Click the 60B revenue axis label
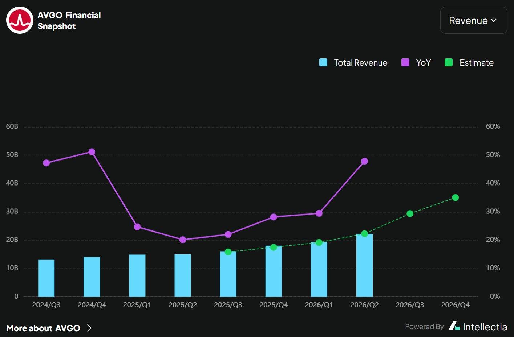The height and width of the screenshot is (337, 514). [12, 126]
